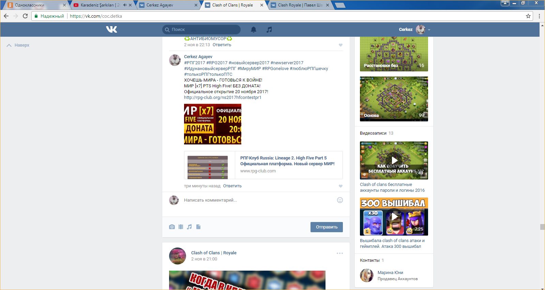The height and width of the screenshot is (290, 545).
Task: Click the Наверх back-to-top label
Action: [x=22, y=45]
